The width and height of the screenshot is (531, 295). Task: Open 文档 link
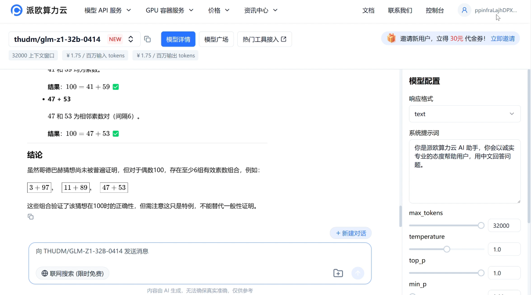click(x=368, y=10)
